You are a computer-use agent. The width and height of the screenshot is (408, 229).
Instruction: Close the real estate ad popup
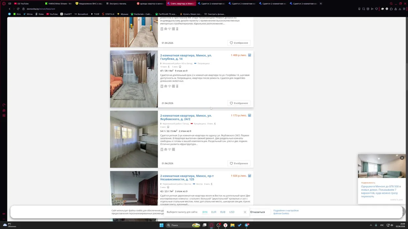(x=402, y=158)
